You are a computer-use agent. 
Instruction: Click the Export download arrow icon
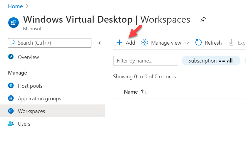[231, 43]
